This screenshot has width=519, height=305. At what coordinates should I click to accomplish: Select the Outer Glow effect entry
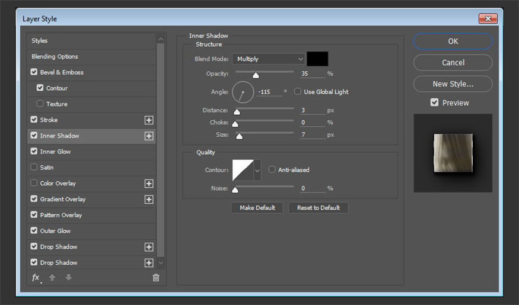point(55,231)
